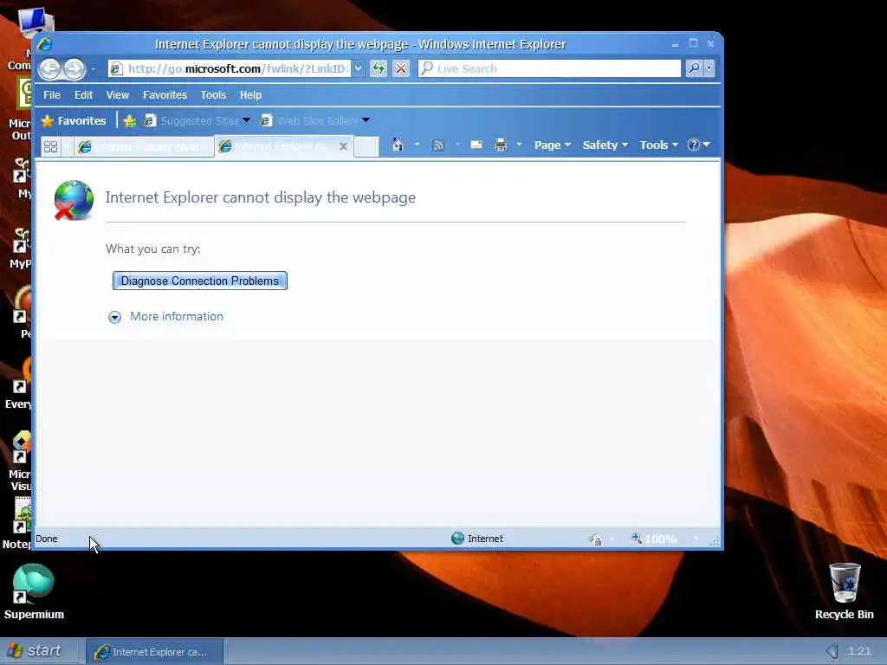Click the More information link text
887x665 pixels.
tap(177, 317)
